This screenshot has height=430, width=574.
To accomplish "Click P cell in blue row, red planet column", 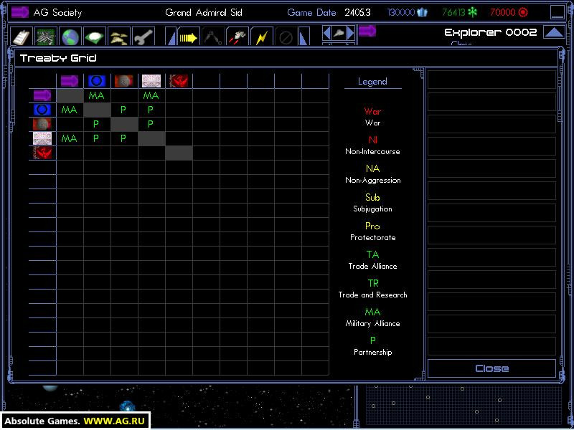I will (x=123, y=110).
